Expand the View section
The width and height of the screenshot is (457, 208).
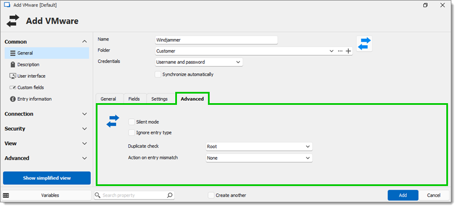[x=85, y=143]
